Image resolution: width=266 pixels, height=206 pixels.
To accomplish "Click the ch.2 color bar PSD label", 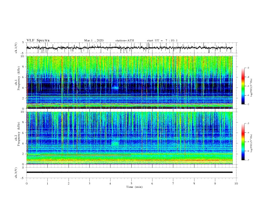I will click(252, 143).
